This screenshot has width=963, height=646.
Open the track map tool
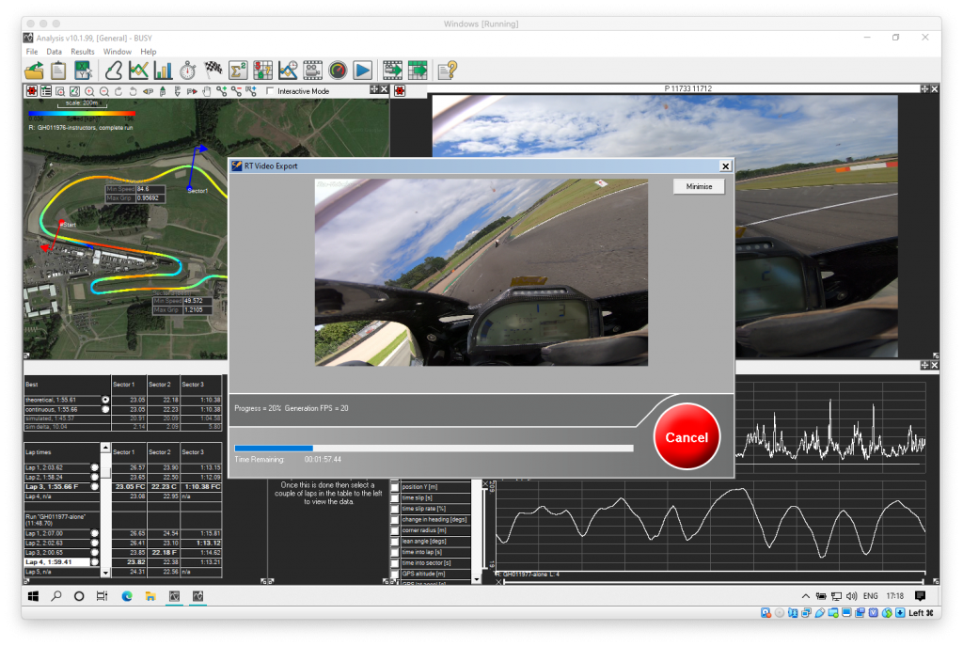click(x=114, y=71)
